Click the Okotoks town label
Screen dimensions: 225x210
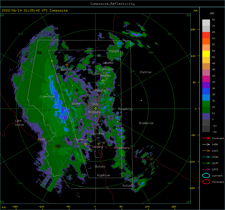click(100, 166)
